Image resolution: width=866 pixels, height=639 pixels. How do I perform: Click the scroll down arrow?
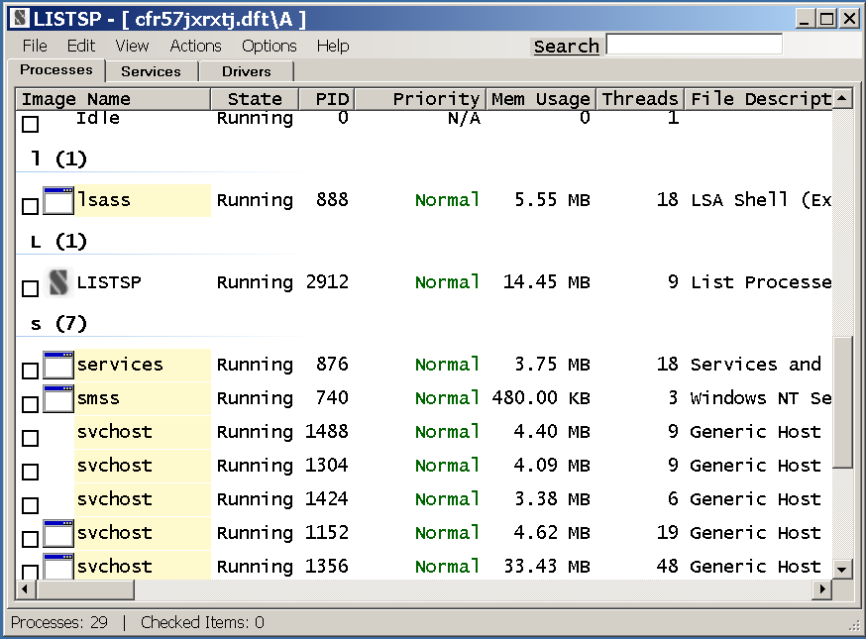click(x=841, y=569)
